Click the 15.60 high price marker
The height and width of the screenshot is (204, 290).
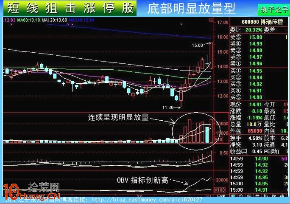[x=198, y=45]
